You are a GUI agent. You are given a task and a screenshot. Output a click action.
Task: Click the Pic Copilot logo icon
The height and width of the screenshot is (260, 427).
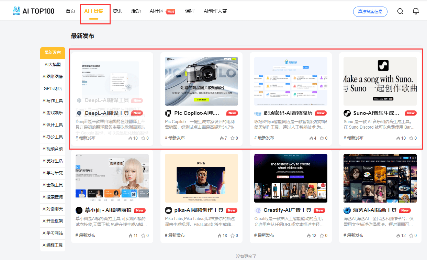click(168, 113)
